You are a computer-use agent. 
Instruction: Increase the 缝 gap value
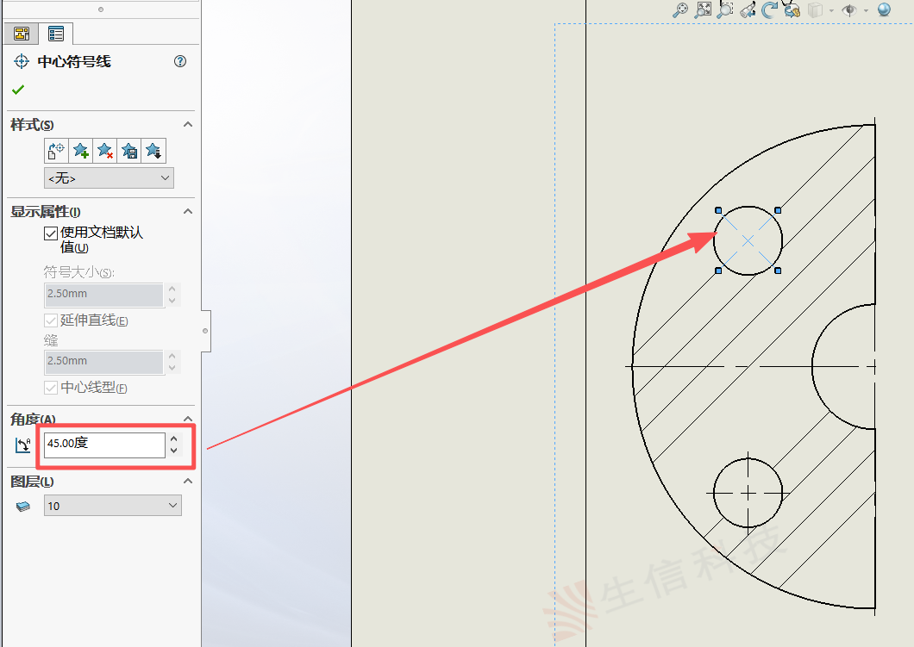[172, 356]
